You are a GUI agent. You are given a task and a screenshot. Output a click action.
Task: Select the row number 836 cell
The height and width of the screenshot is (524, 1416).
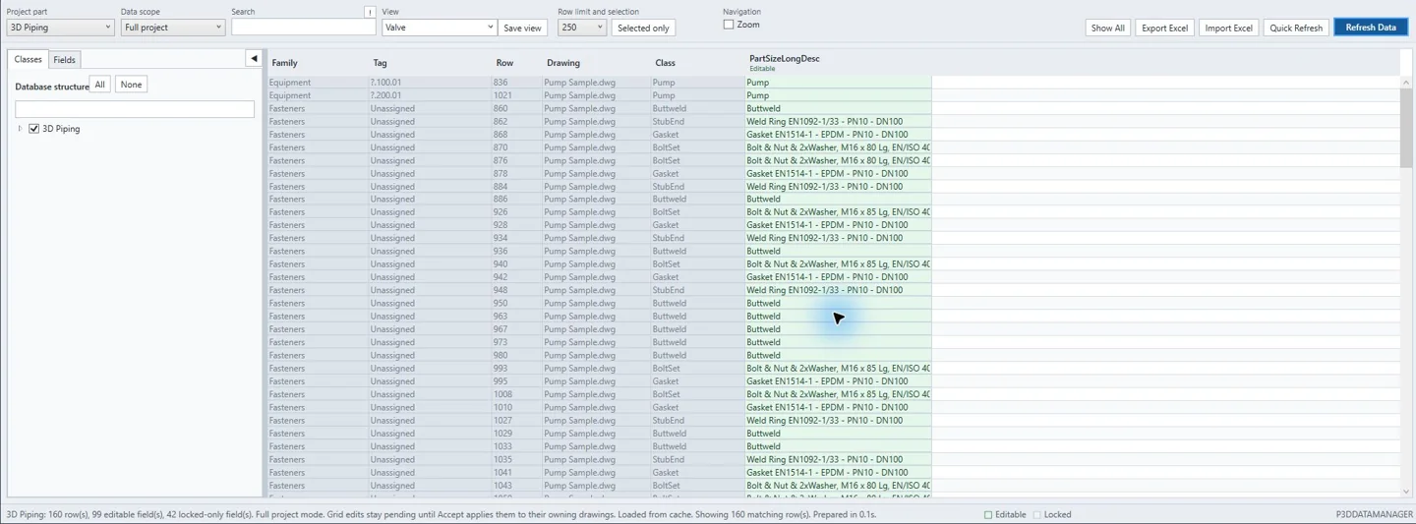(x=515, y=83)
